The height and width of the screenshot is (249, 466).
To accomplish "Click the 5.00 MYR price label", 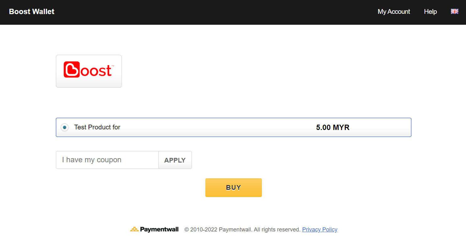I will tap(333, 127).
